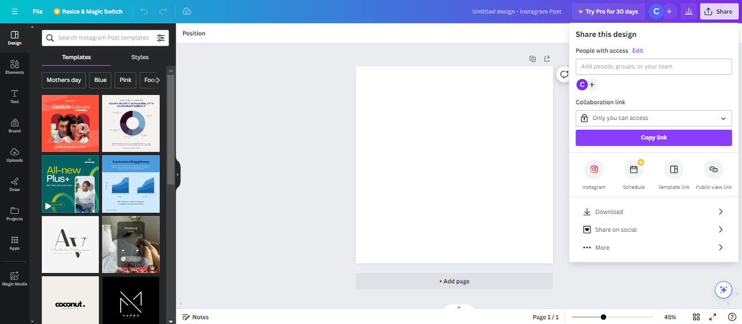The height and width of the screenshot is (324, 742).
Task: Click the Copy link button
Action: [653, 137]
